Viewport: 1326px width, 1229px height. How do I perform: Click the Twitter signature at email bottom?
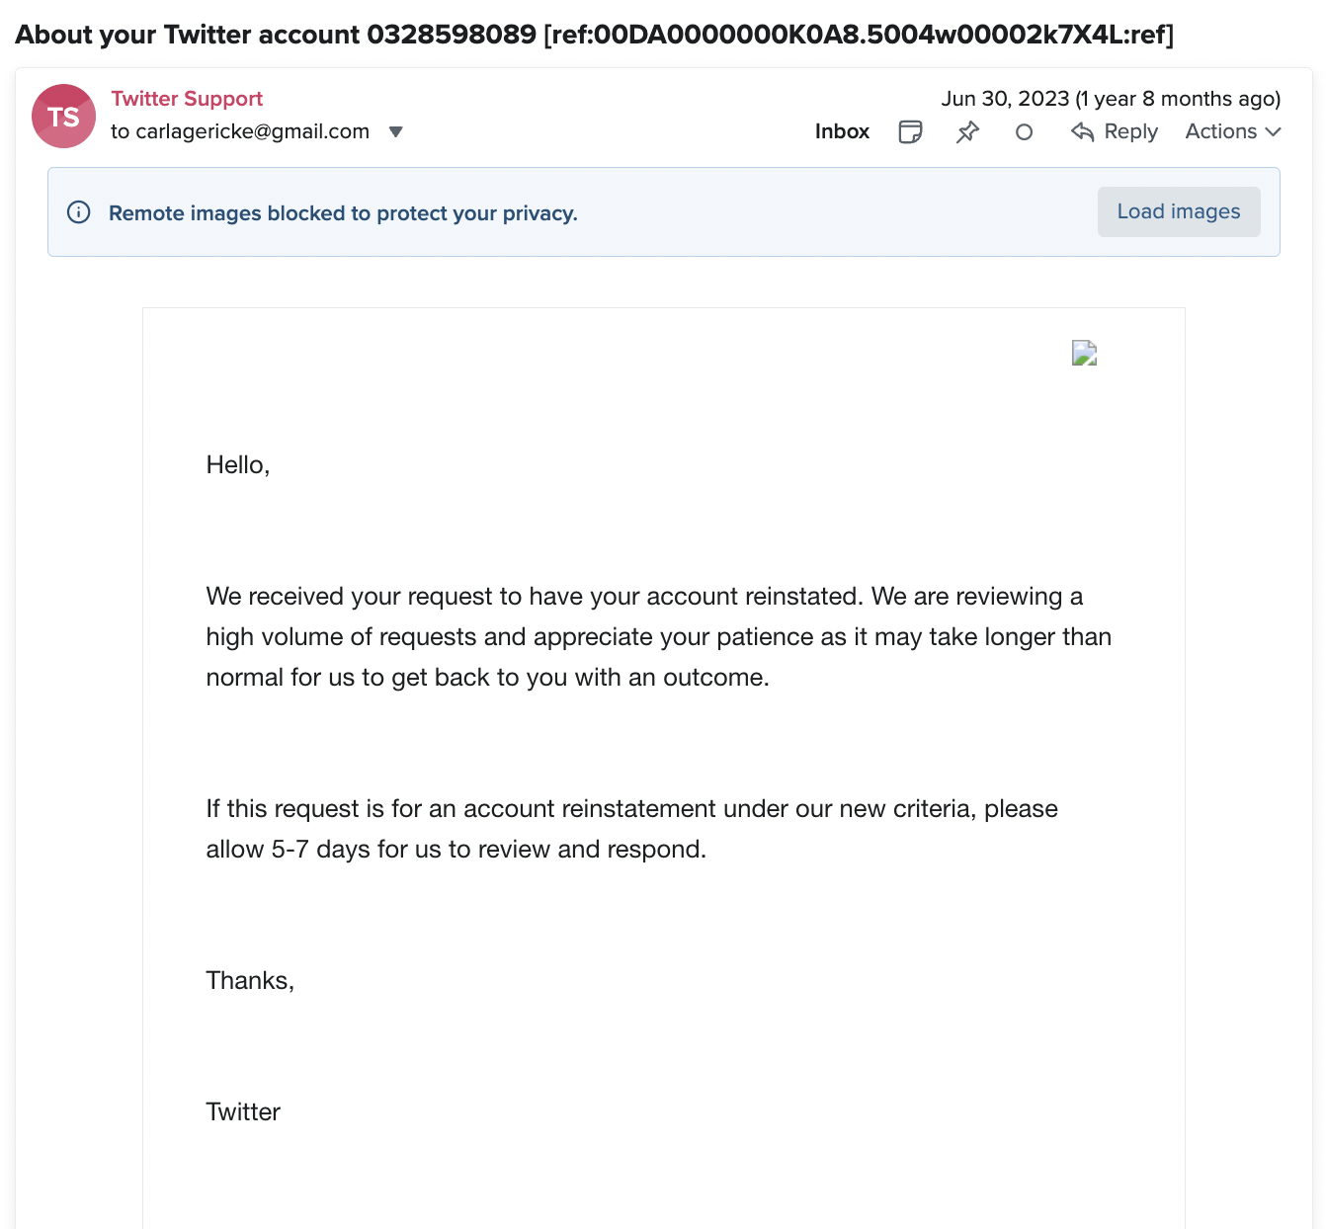[243, 1112]
